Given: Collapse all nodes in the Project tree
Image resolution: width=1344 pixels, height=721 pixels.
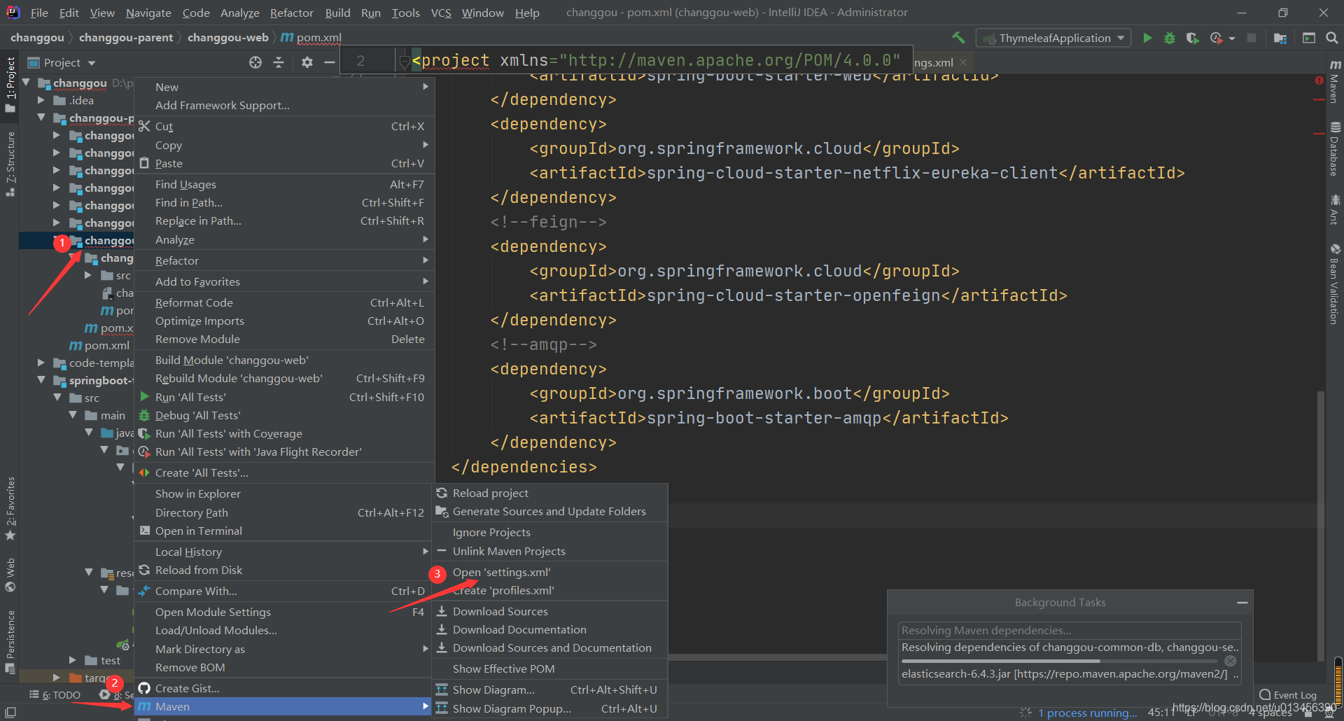Looking at the screenshot, I should coord(278,62).
